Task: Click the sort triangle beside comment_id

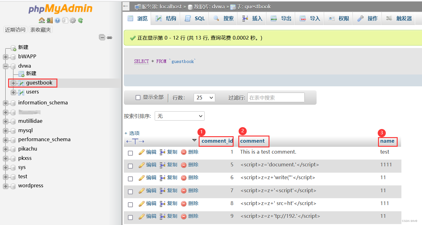Action: click(194, 141)
